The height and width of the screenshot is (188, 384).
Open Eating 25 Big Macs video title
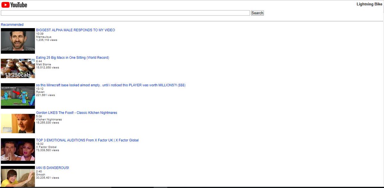73,58
